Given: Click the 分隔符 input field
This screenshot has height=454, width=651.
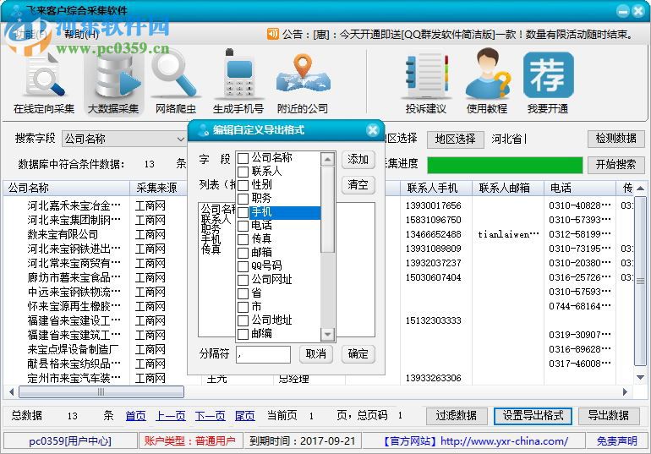Looking at the screenshot, I should point(263,354).
